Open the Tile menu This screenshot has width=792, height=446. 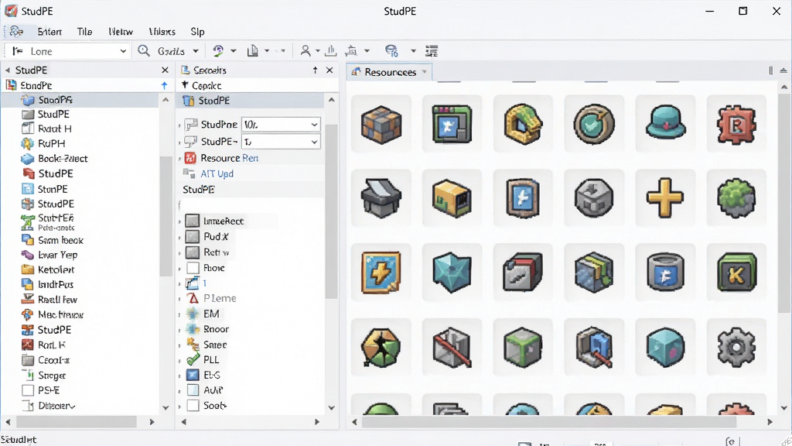[x=84, y=31]
